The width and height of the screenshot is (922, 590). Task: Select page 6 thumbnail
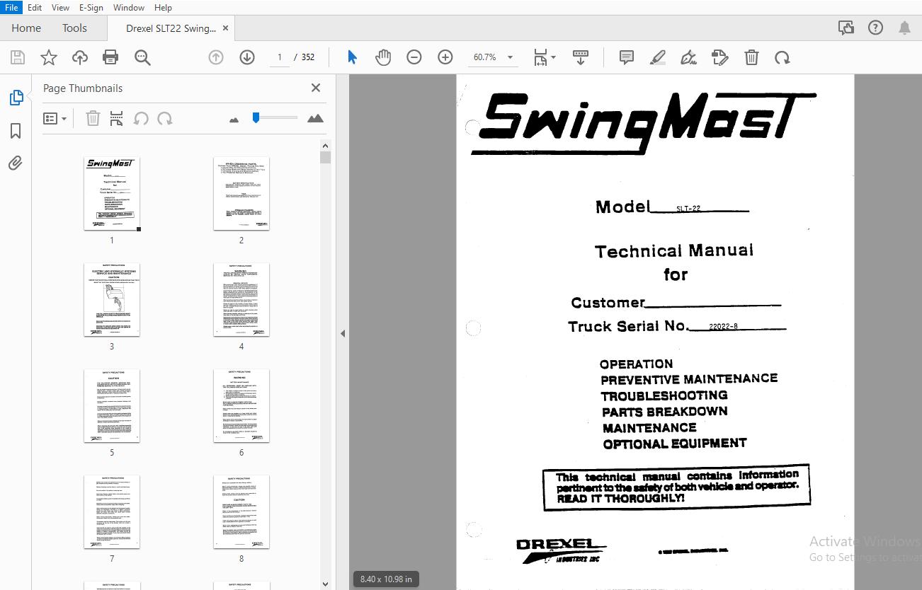[x=241, y=406]
